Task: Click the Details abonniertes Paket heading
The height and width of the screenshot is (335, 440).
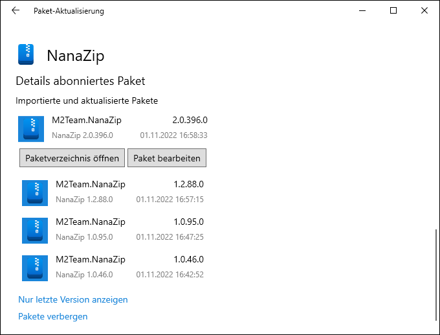Action: coord(80,81)
